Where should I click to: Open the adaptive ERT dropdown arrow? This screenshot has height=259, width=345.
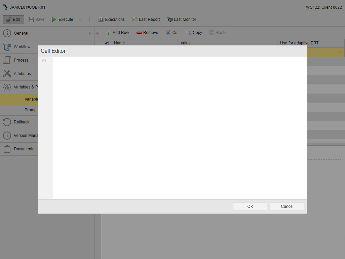(x=340, y=52)
